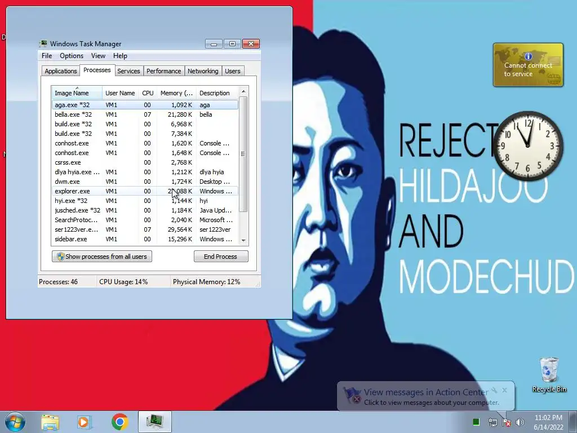This screenshot has height=433, width=577.
Task: Sort by the Description column header
Action: (x=217, y=93)
